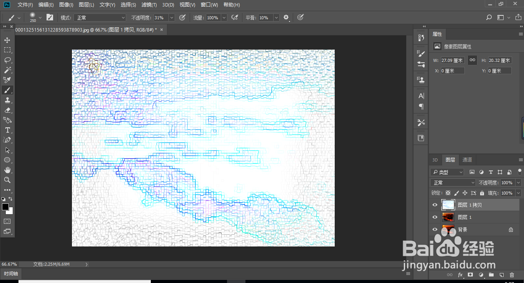Screen dimensions: 524x283
Task: Set the foreground color swatch
Action: click(5, 207)
